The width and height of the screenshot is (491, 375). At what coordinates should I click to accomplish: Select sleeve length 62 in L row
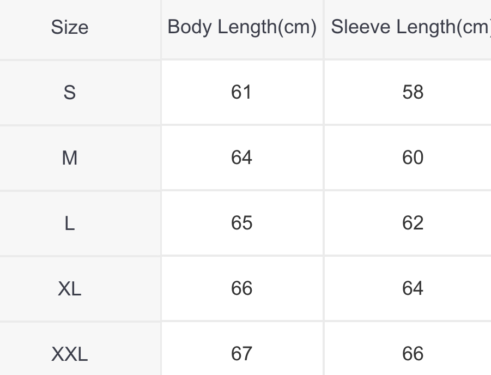[x=413, y=223]
